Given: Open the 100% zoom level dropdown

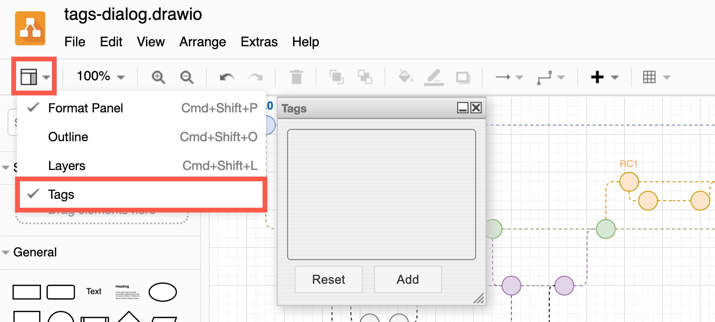Looking at the screenshot, I should [x=99, y=76].
